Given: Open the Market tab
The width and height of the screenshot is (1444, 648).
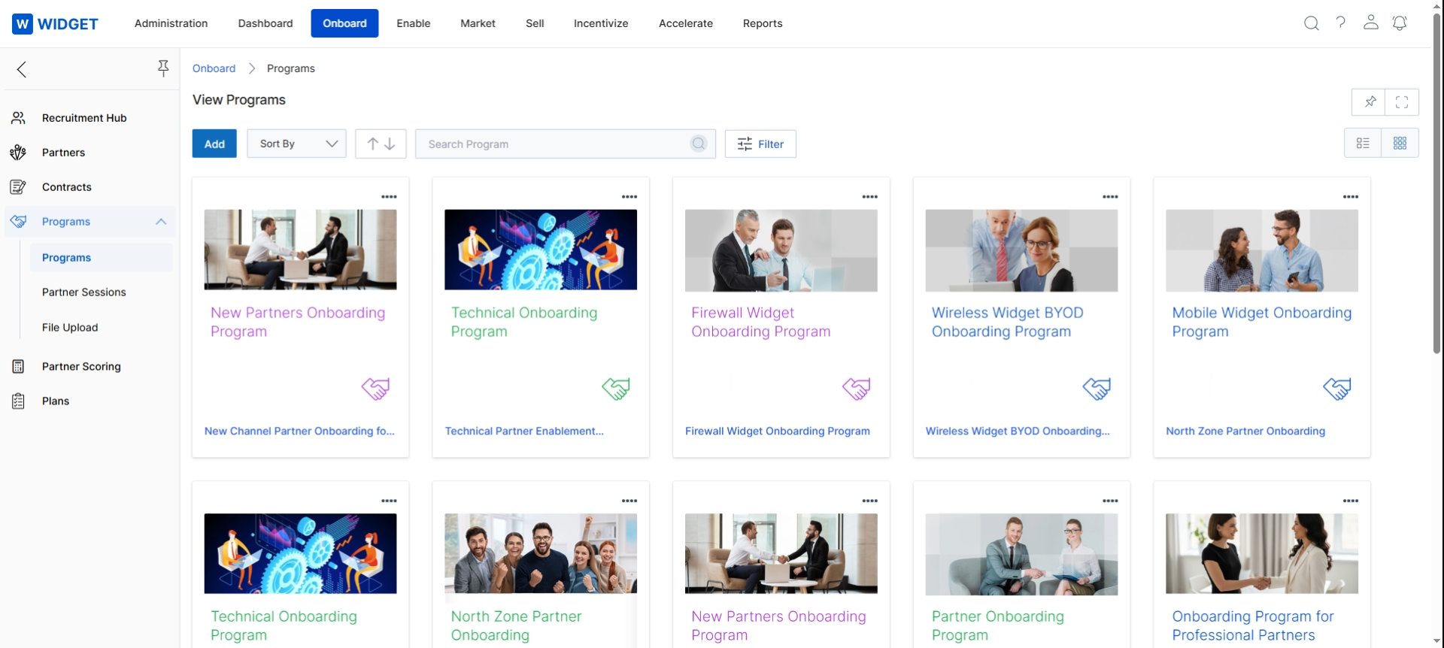Looking at the screenshot, I should [x=478, y=23].
